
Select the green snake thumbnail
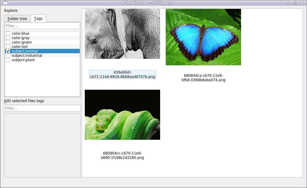[x=122, y=114]
